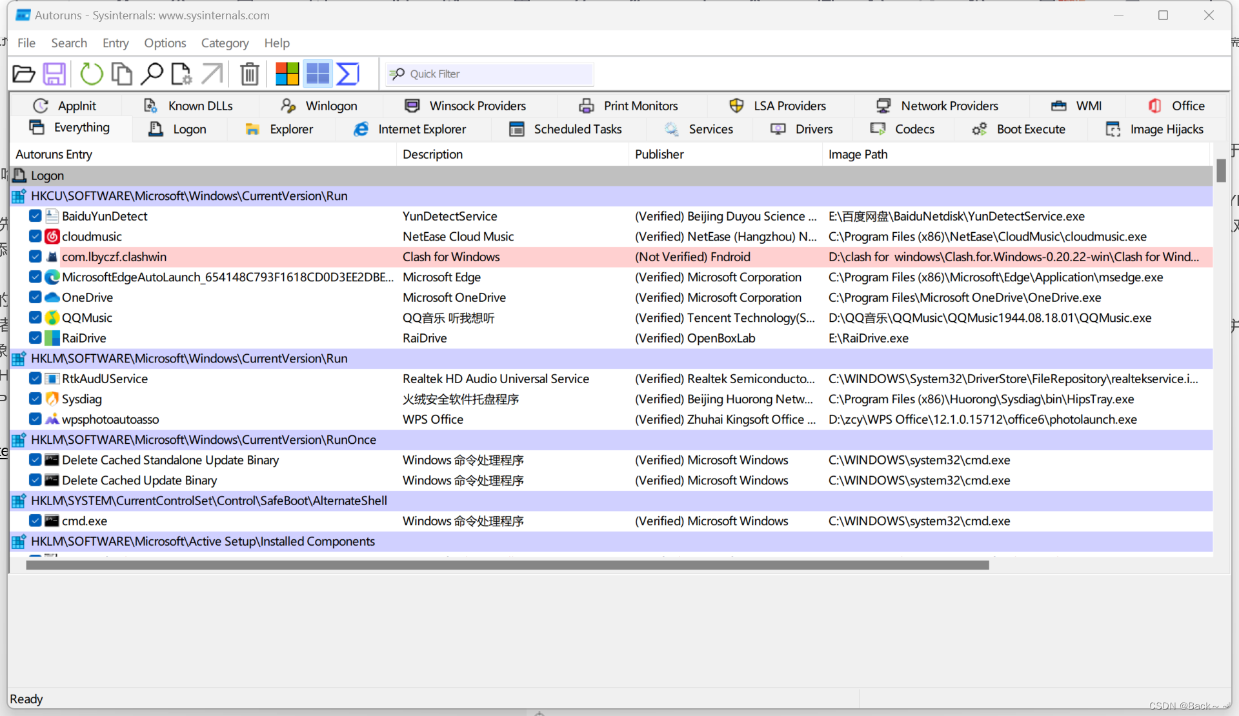Image resolution: width=1239 pixels, height=716 pixels.
Task: Click the delete selected entry icon
Action: (x=250, y=74)
